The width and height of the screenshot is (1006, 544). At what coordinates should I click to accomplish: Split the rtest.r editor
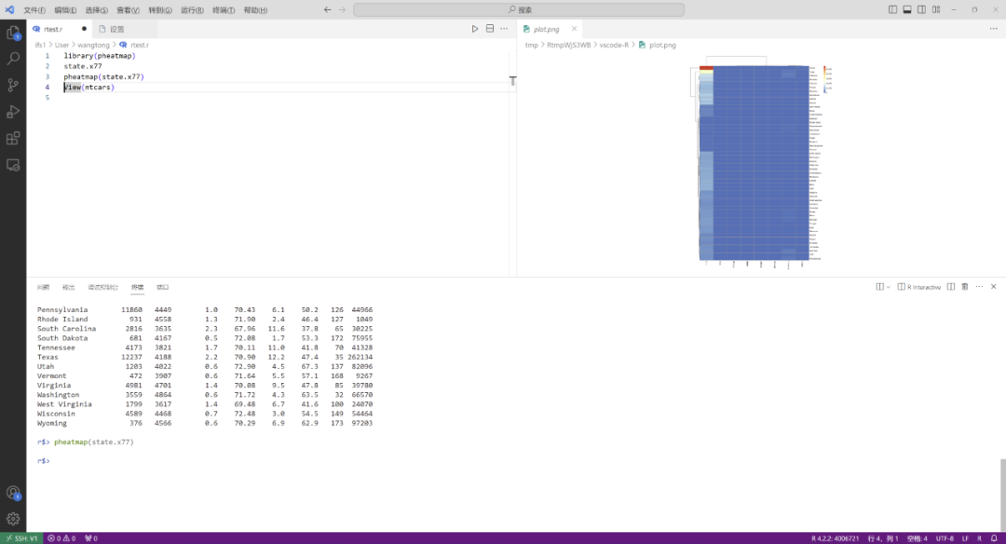click(490, 29)
